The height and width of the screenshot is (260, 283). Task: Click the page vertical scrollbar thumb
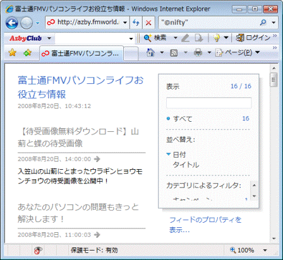pos(274,80)
